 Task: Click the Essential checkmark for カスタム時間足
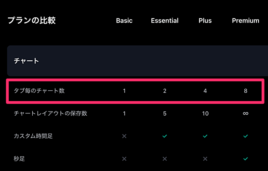(165, 136)
